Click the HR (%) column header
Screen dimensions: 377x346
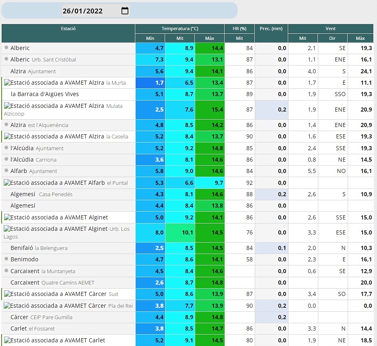click(x=240, y=28)
